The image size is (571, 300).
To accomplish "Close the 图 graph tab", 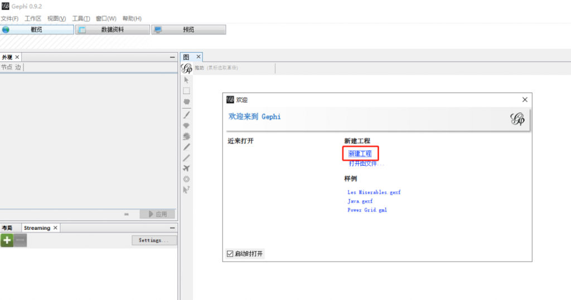I will (x=199, y=57).
